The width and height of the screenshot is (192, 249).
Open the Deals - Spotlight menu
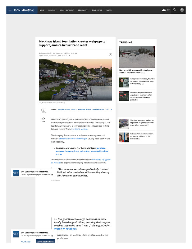[67, 10]
